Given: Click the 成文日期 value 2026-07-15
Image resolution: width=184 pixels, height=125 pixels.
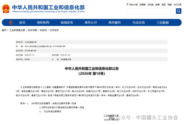Looking at the screenshot, I should 29,55.
